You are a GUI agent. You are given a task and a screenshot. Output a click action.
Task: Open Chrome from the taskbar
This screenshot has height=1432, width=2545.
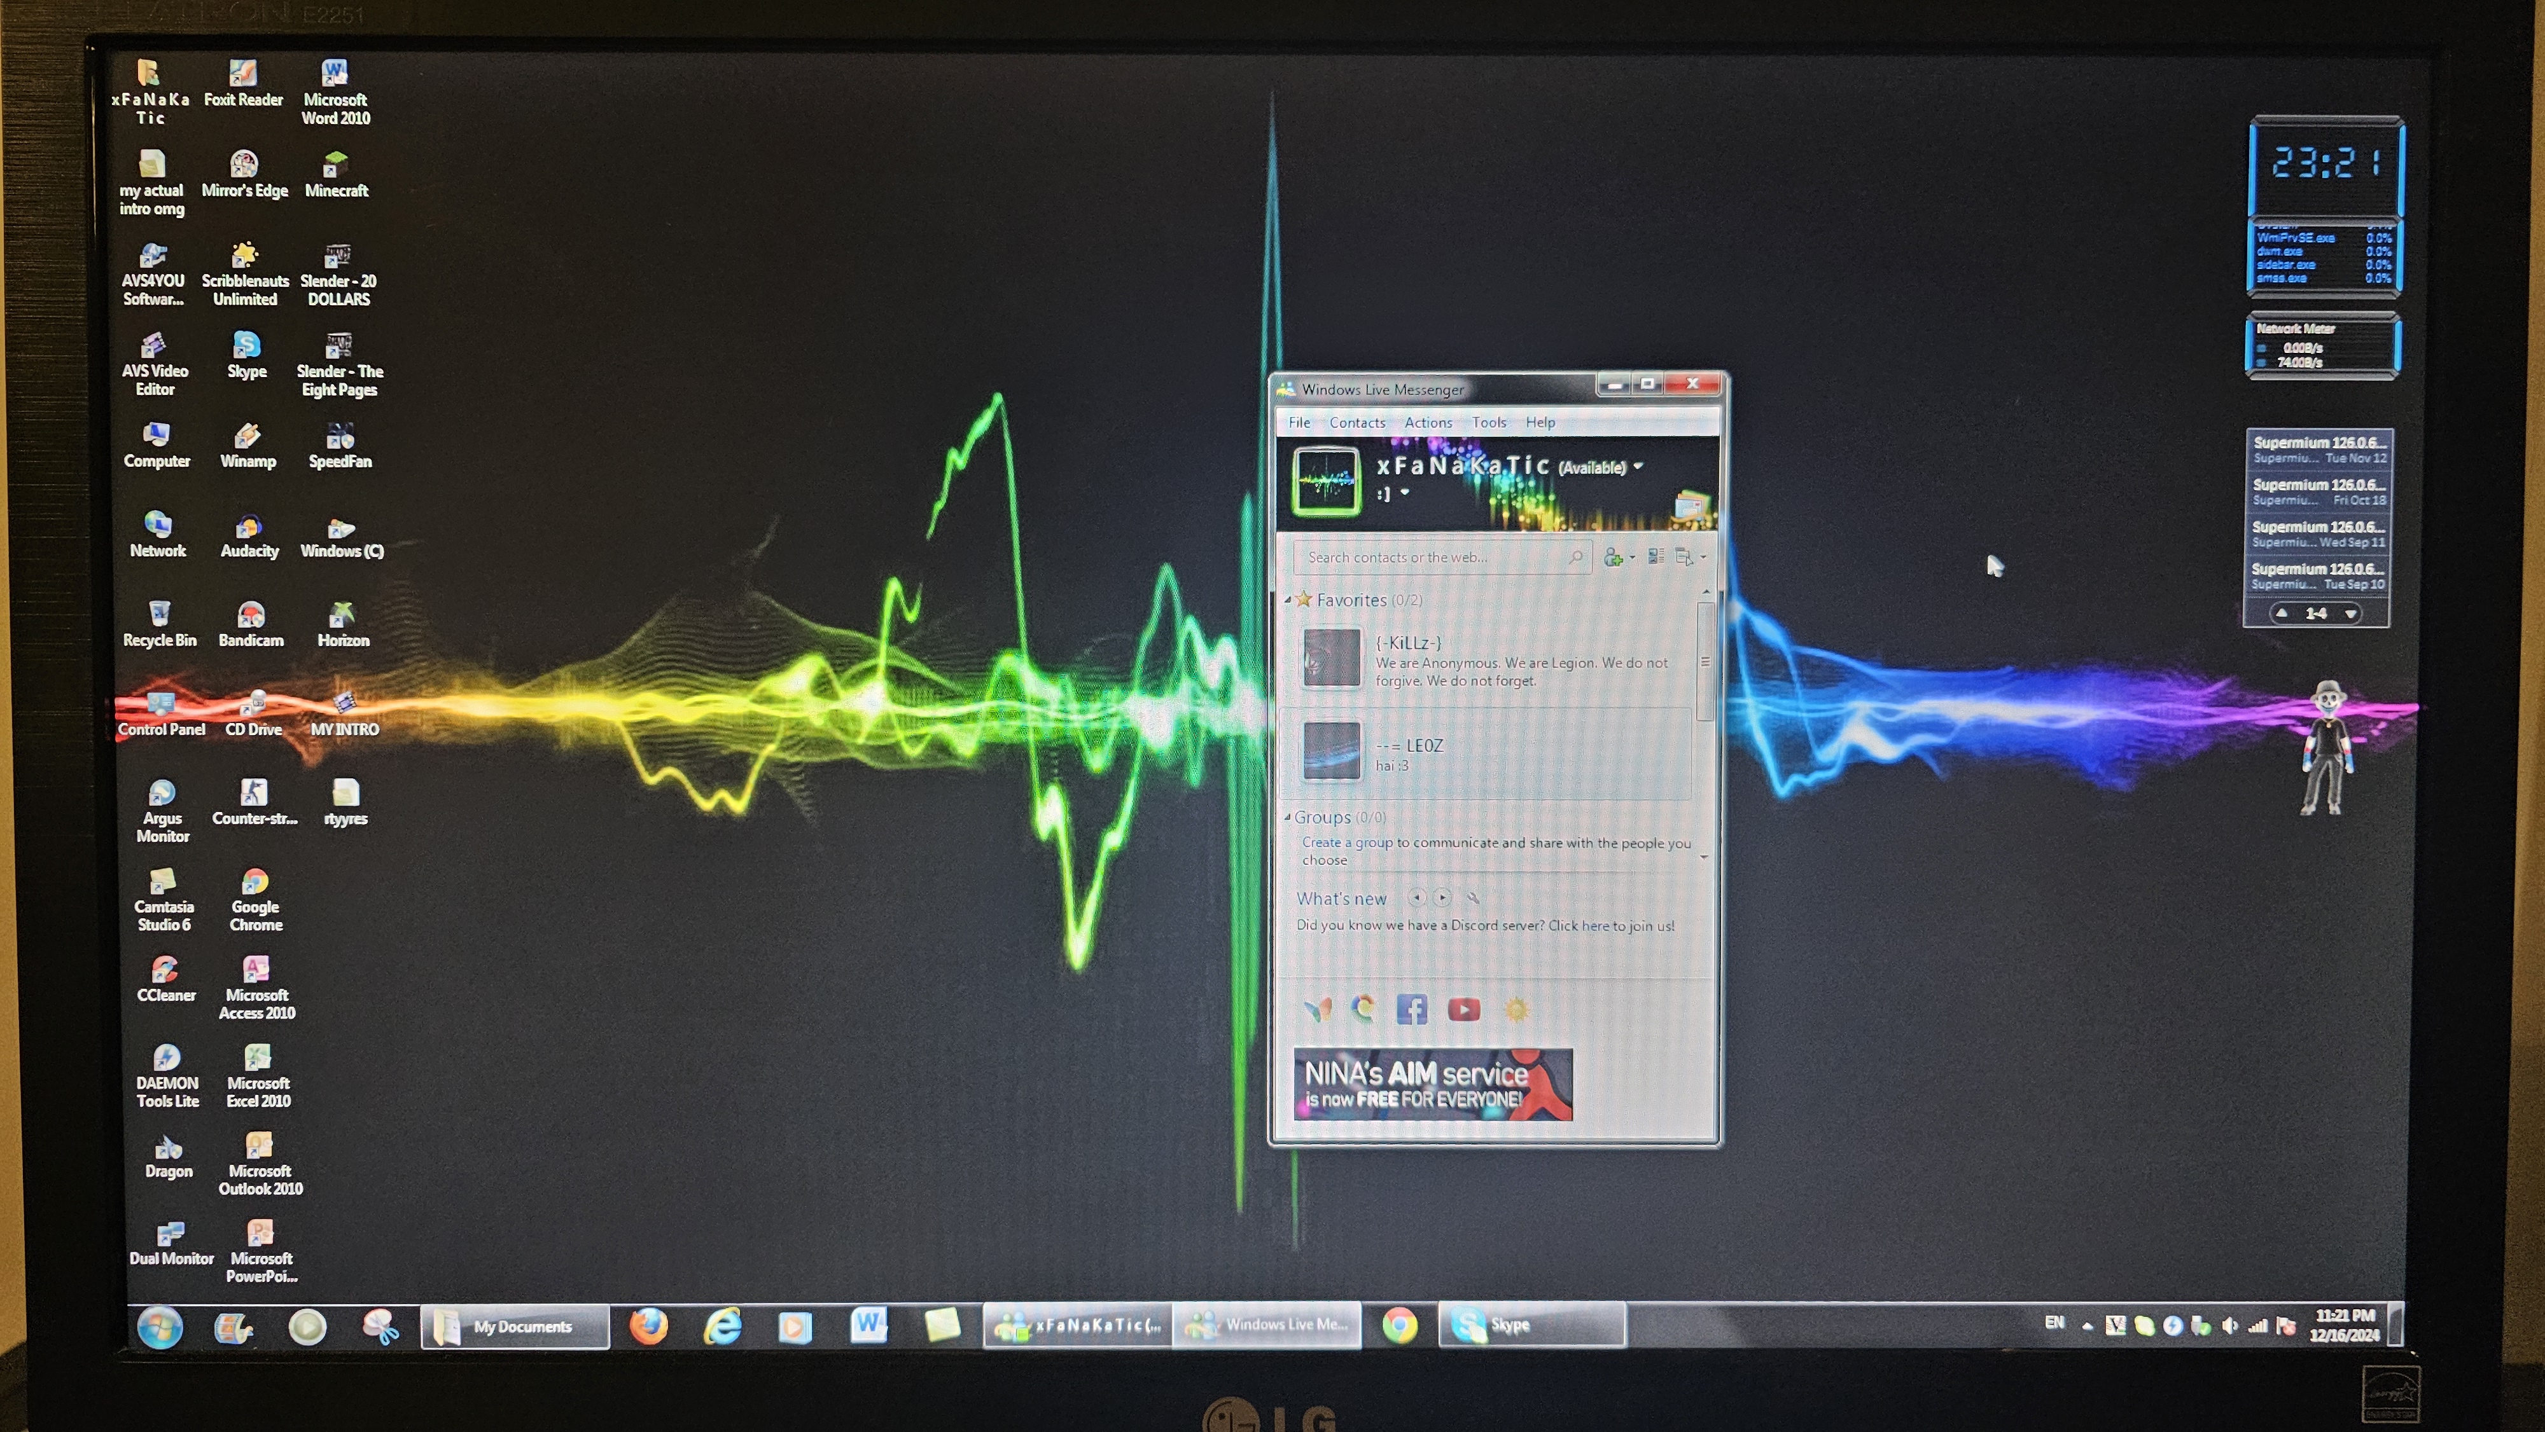coord(1399,1325)
